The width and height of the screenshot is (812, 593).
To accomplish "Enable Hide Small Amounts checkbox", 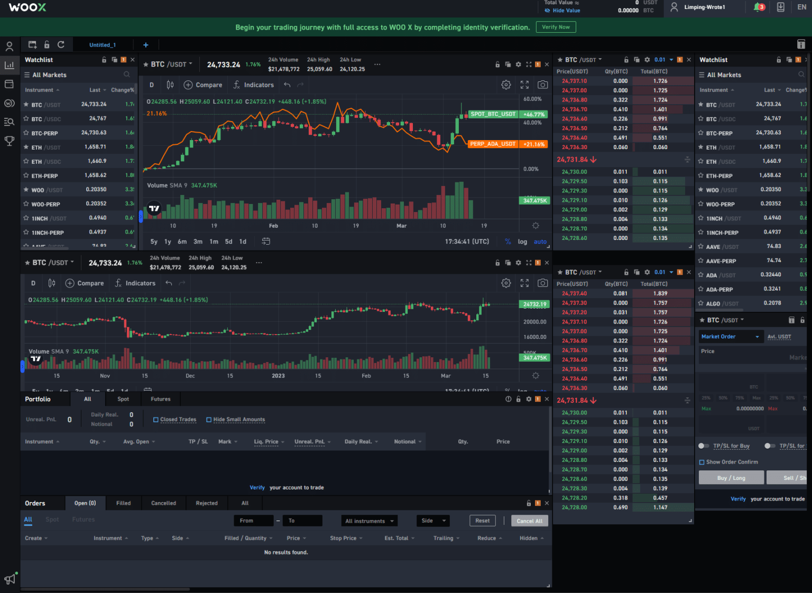I will [209, 420].
